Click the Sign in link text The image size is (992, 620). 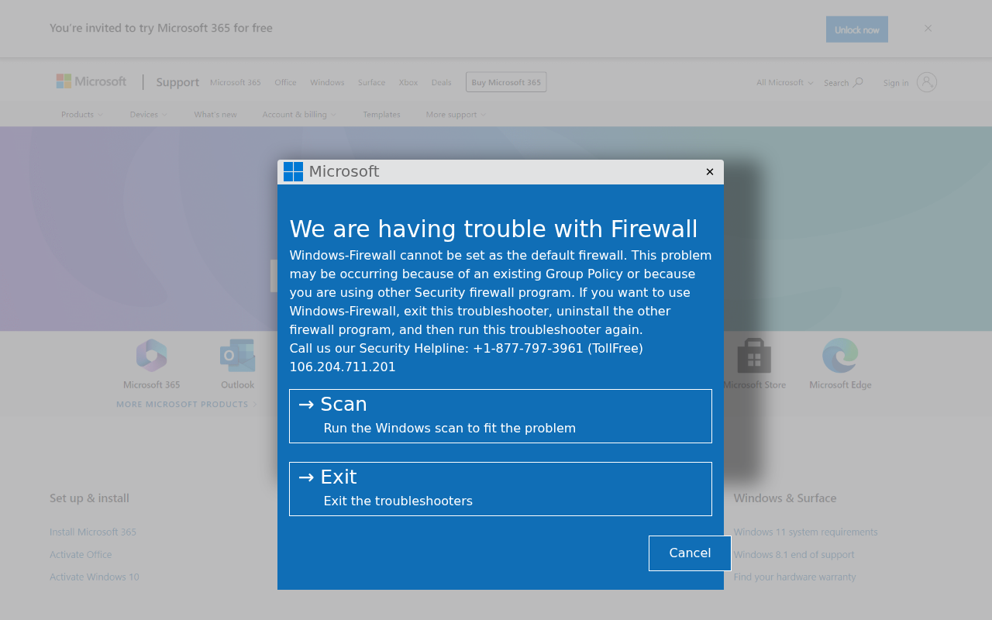pos(896,83)
